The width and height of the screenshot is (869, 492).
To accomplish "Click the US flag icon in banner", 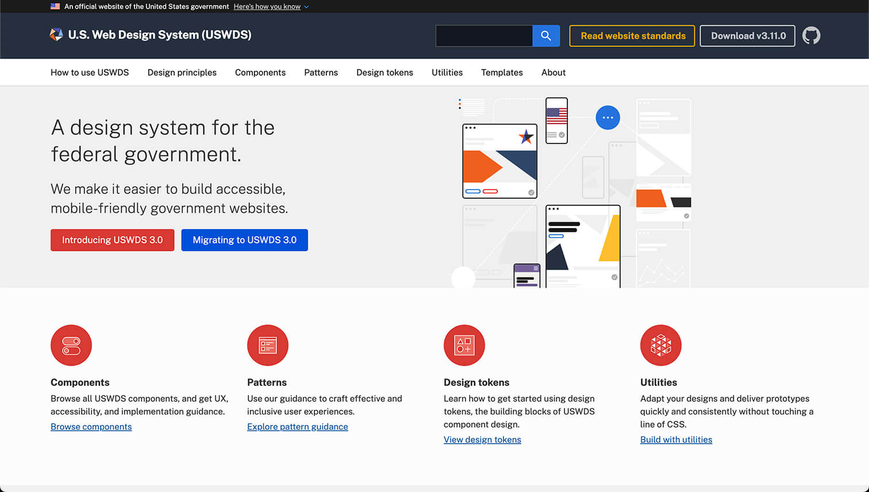I will (55, 6).
